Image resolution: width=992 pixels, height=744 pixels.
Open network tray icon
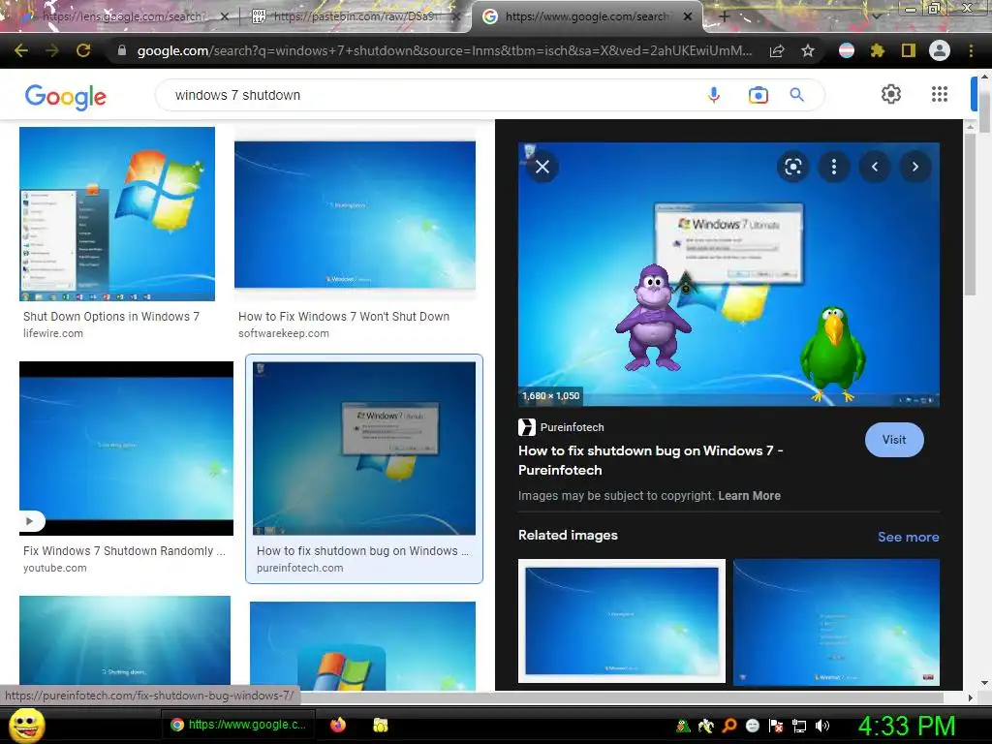(x=799, y=726)
